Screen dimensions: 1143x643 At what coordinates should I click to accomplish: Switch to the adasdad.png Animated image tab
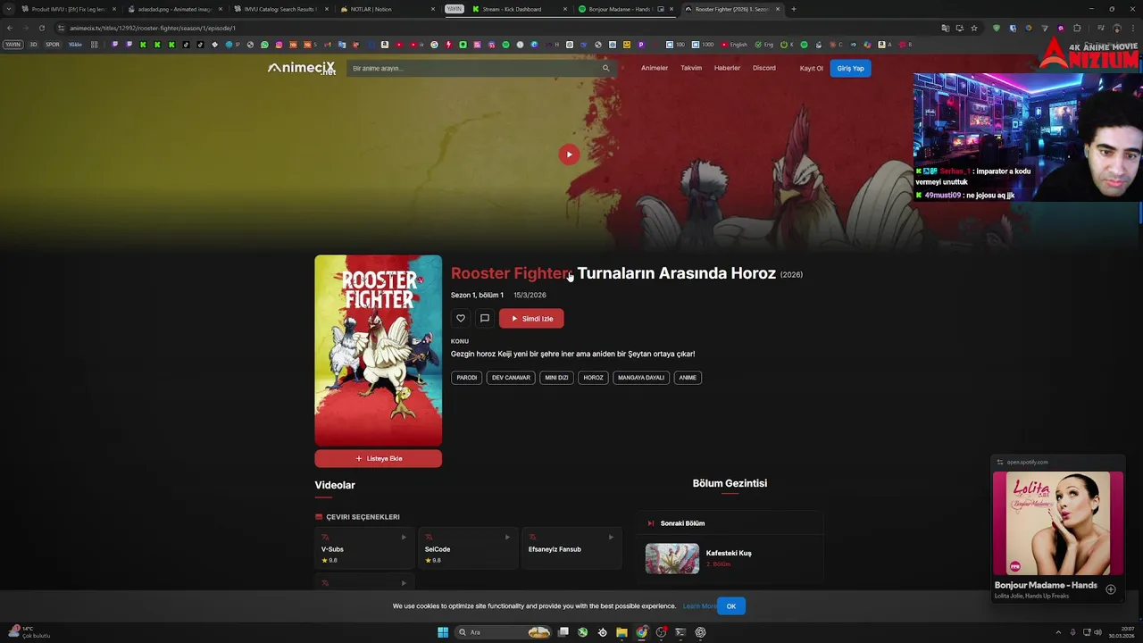173,9
